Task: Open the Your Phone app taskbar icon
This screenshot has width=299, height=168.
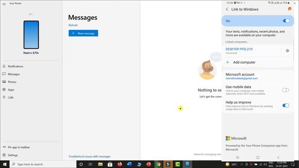Action: 187,164
